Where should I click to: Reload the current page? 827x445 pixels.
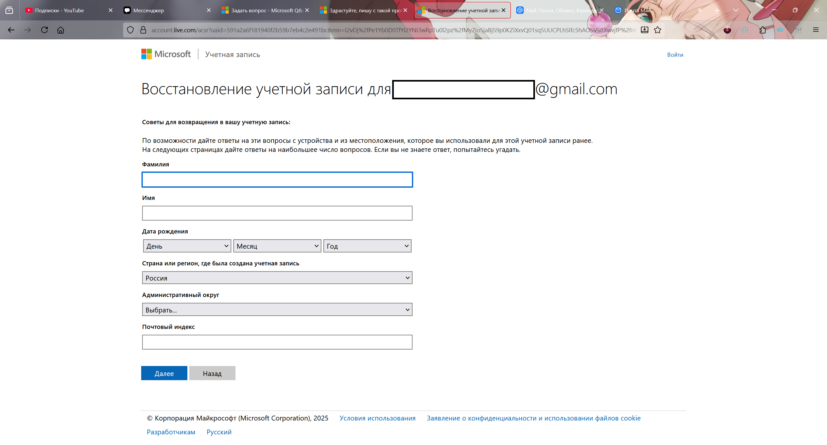[x=44, y=30]
